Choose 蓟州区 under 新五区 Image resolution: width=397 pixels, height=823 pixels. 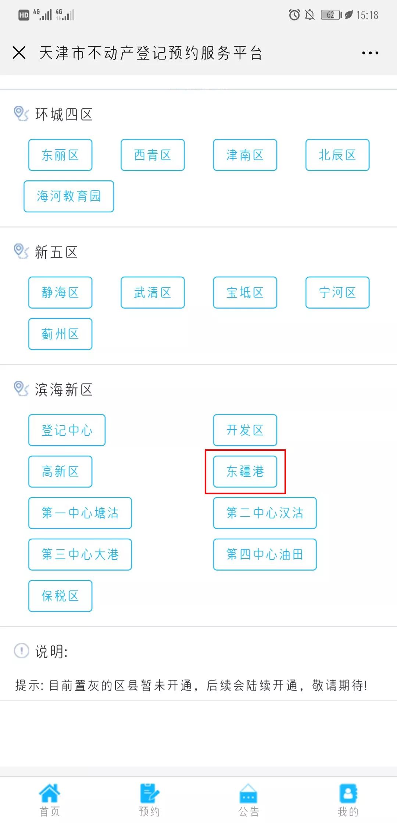[x=60, y=334]
